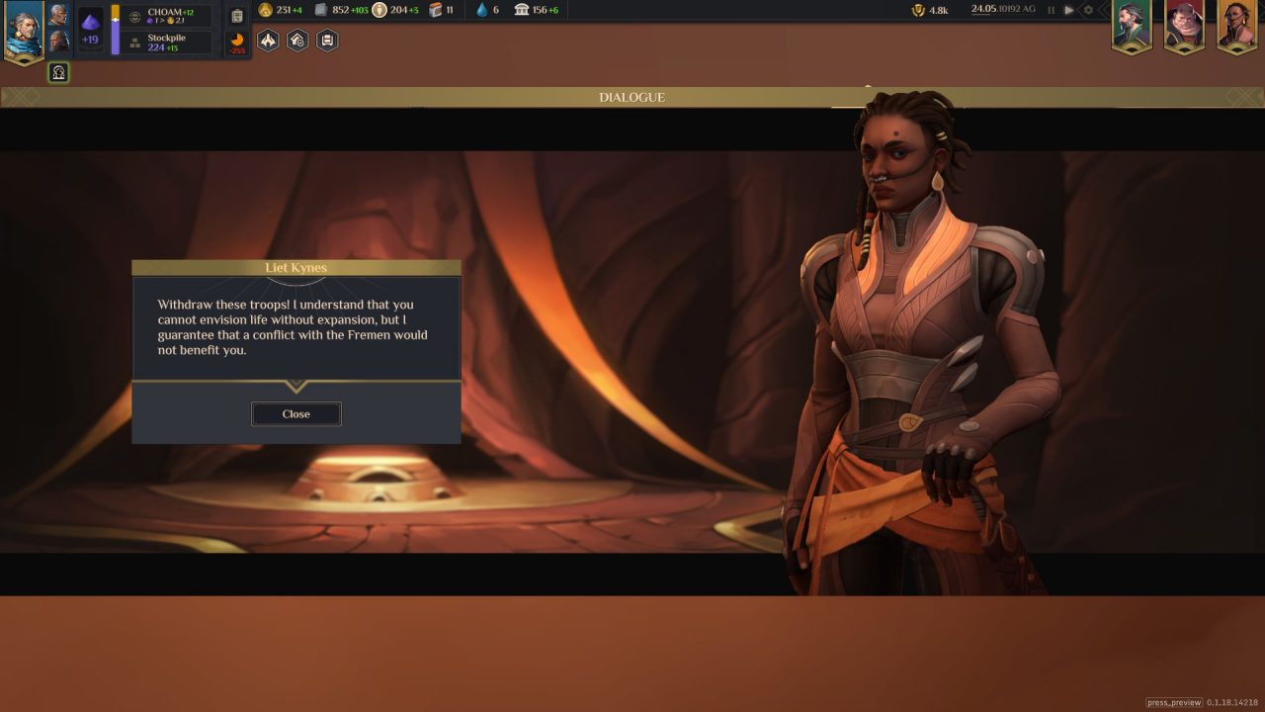The height and width of the screenshot is (712, 1265).
Task: Click the purple spice production icon
Action: [90, 24]
